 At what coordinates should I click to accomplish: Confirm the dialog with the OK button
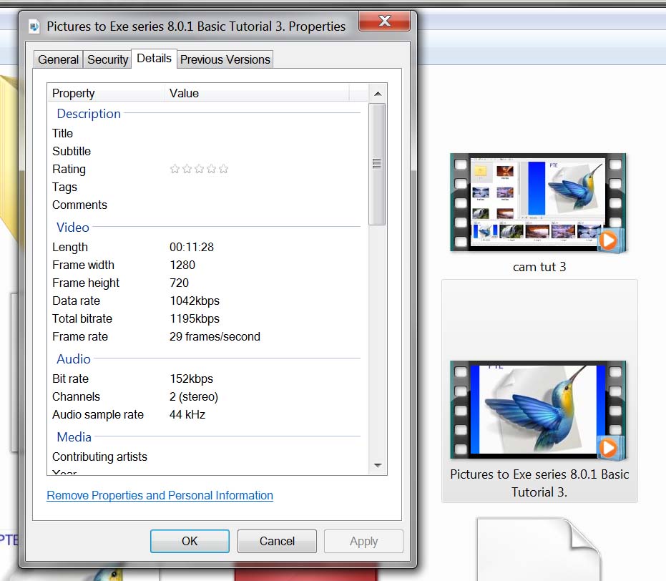[x=190, y=541]
